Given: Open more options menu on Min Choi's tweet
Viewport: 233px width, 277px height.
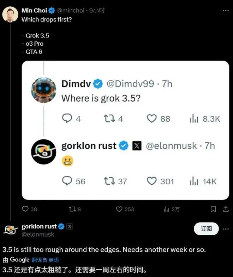Looking at the screenshot, I should click(226, 11).
